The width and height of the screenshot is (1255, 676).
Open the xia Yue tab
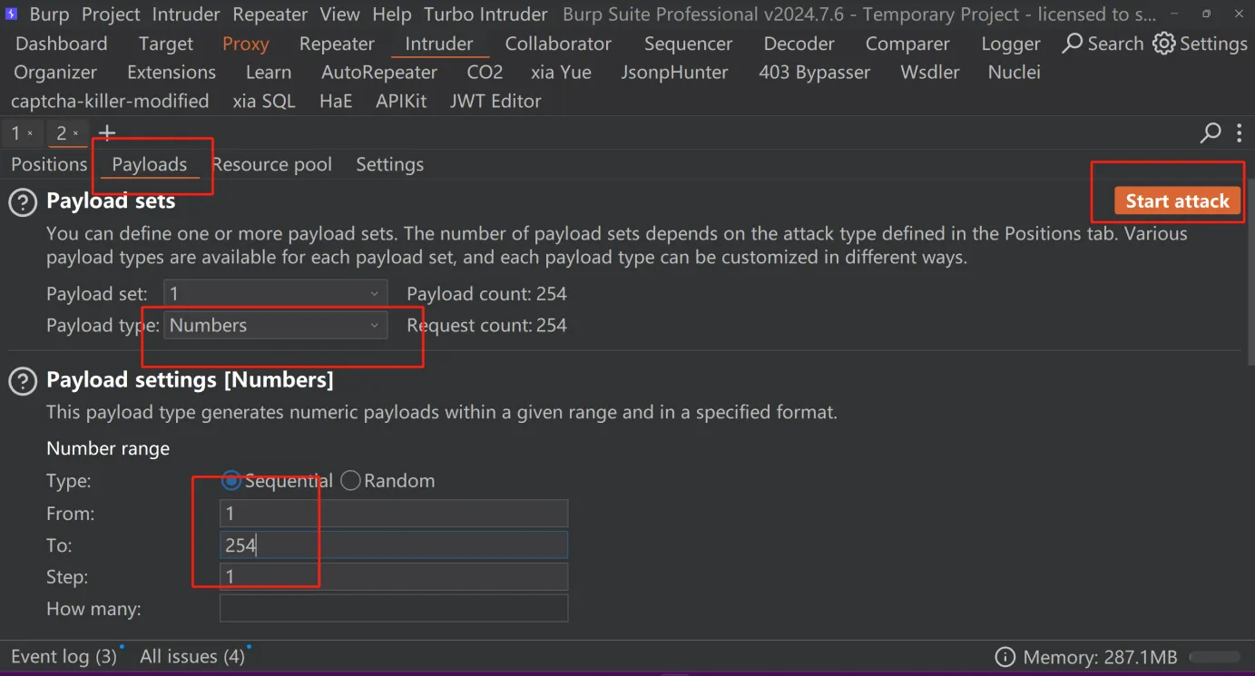[x=562, y=72]
